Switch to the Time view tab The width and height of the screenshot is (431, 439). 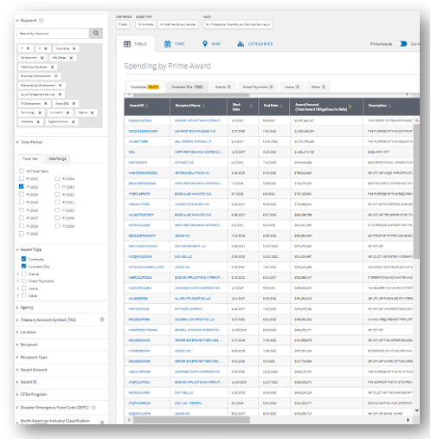point(175,44)
